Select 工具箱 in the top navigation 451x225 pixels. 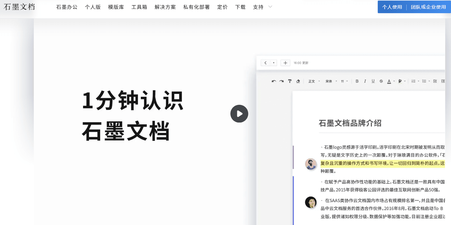(139, 7)
